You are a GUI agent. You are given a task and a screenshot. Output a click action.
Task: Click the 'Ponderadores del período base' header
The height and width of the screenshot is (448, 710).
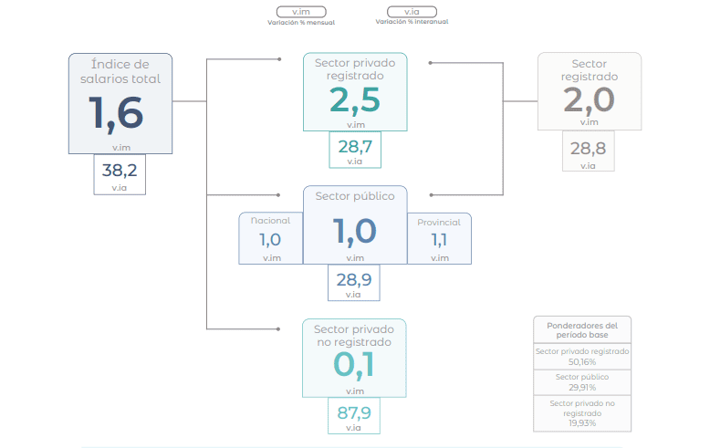[x=582, y=330]
